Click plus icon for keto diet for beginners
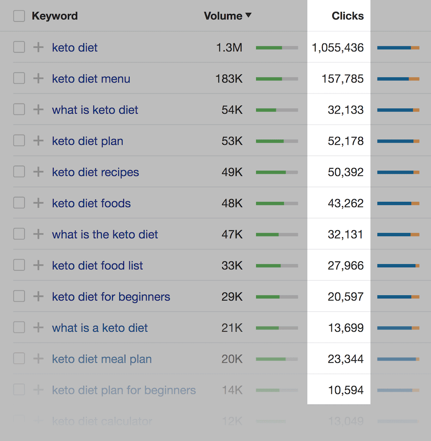The width and height of the screenshot is (431, 441). (38, 296)
